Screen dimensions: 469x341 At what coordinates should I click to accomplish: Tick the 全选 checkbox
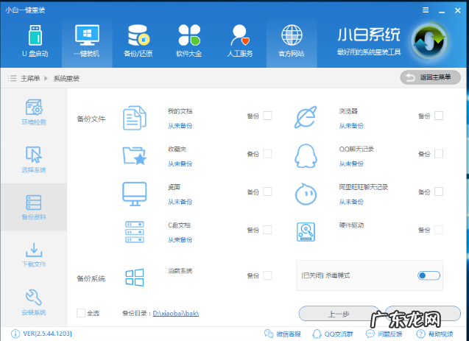coord(81,313)
